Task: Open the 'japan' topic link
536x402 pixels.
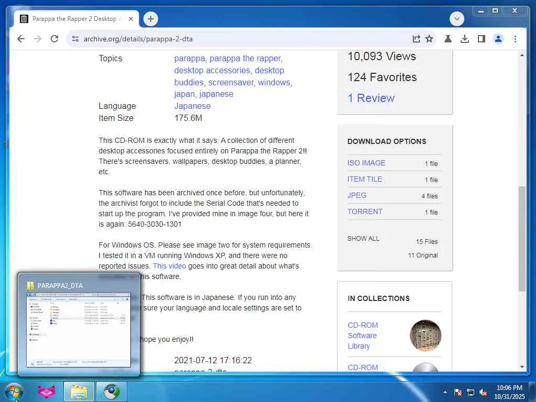Action: 185,94
